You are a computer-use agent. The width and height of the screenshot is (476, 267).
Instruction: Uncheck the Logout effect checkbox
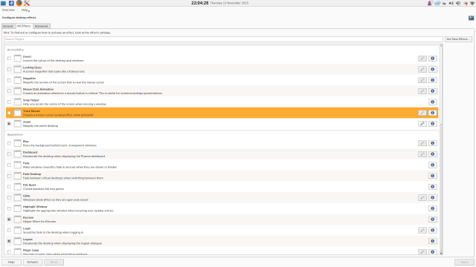(x=9, y=241)
